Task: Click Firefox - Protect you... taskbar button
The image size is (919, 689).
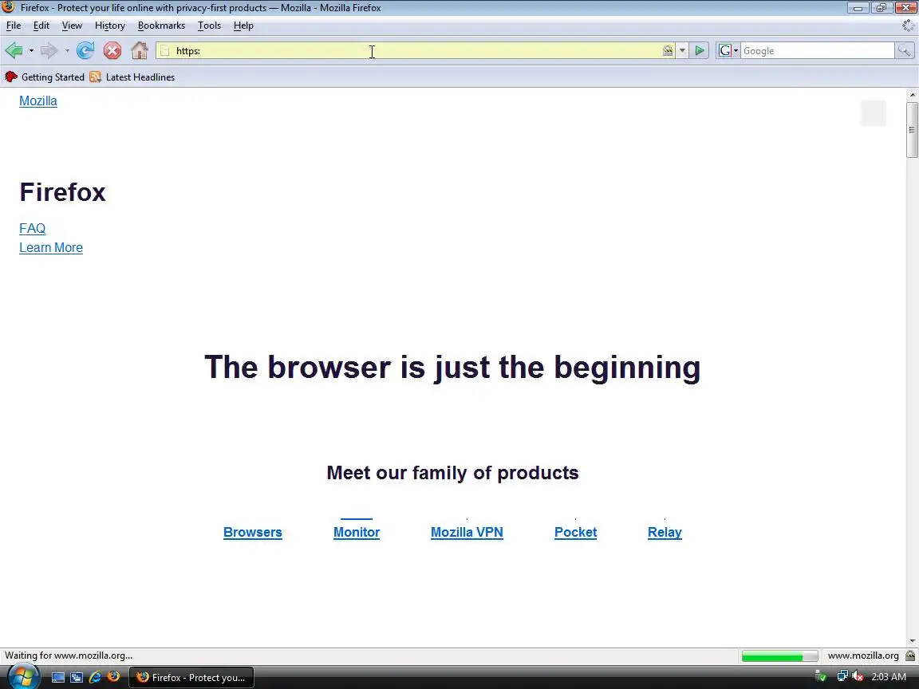Action: 191,677
